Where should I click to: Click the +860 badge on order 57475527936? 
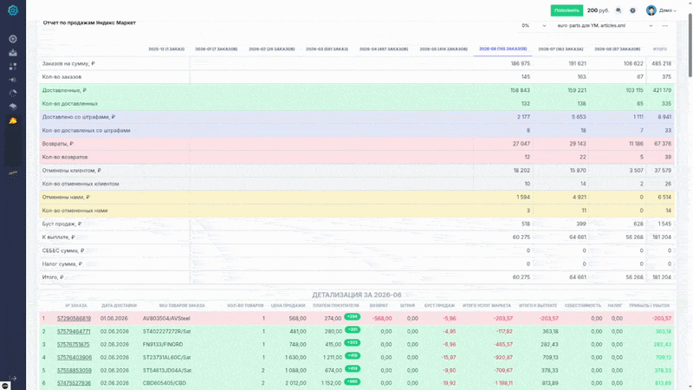(x=353, y=381)
